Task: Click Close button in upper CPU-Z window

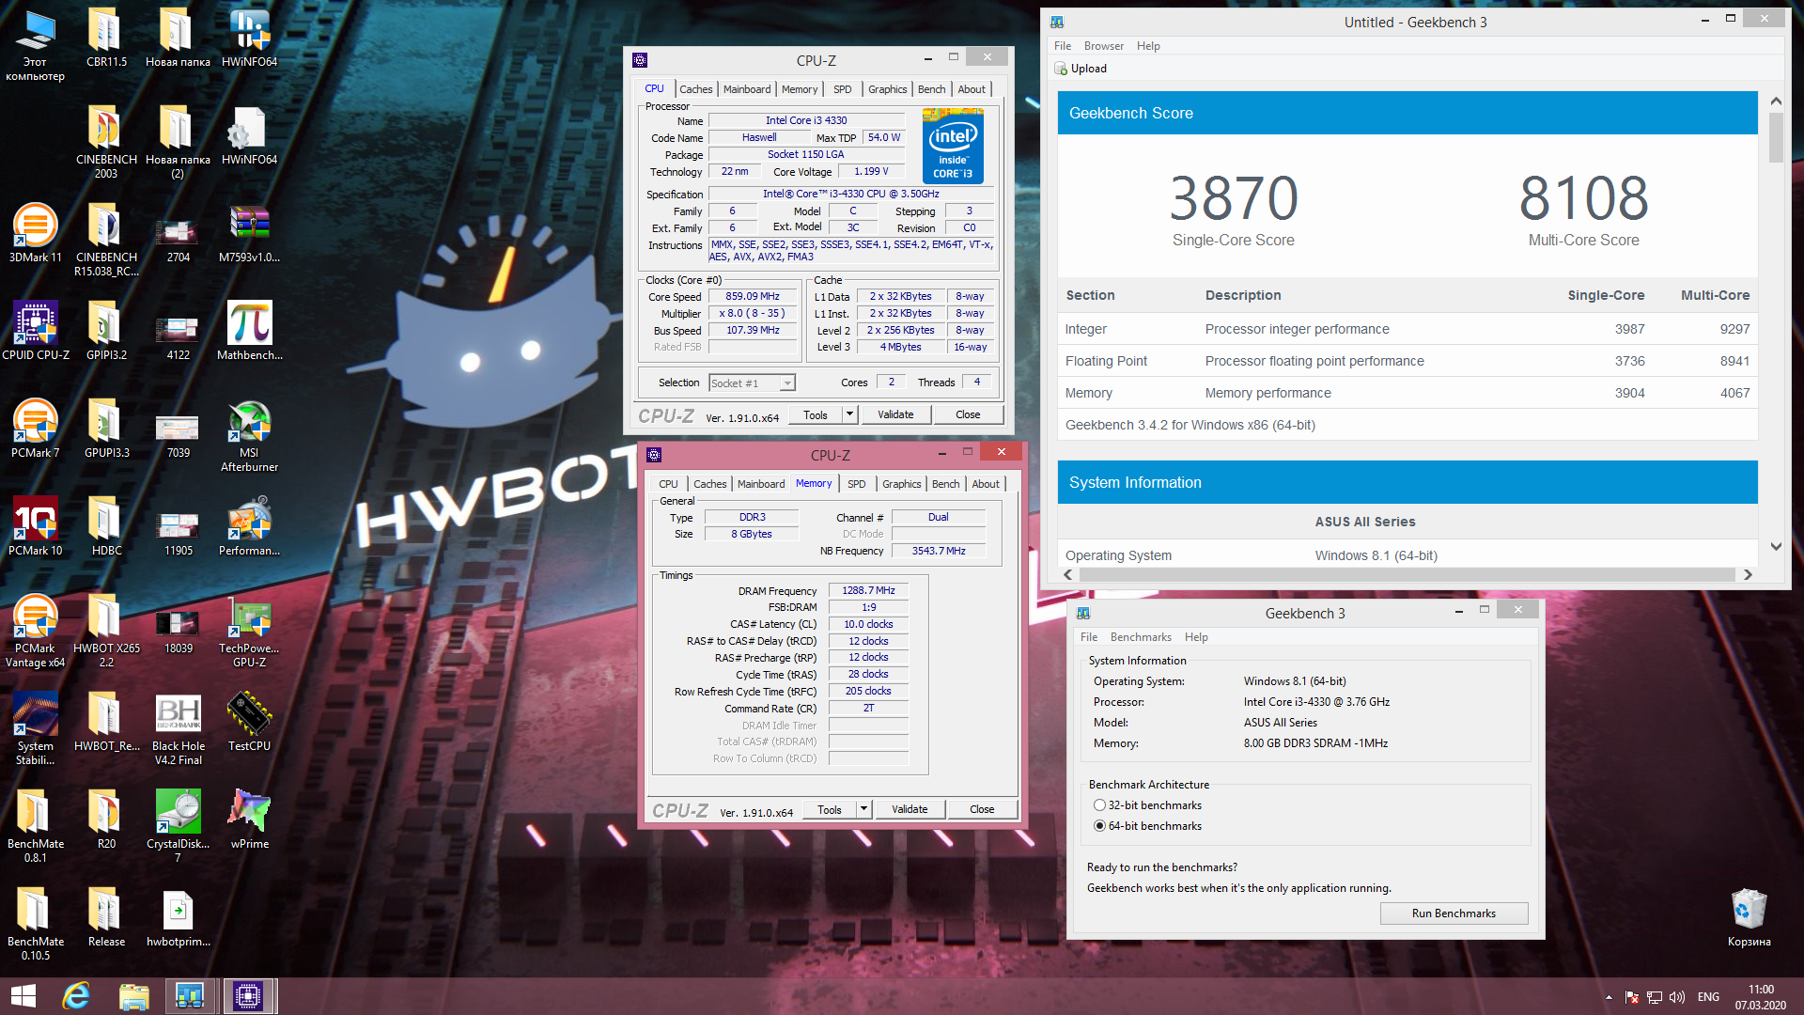Action: pyautogui.click(x=968, y=414)
